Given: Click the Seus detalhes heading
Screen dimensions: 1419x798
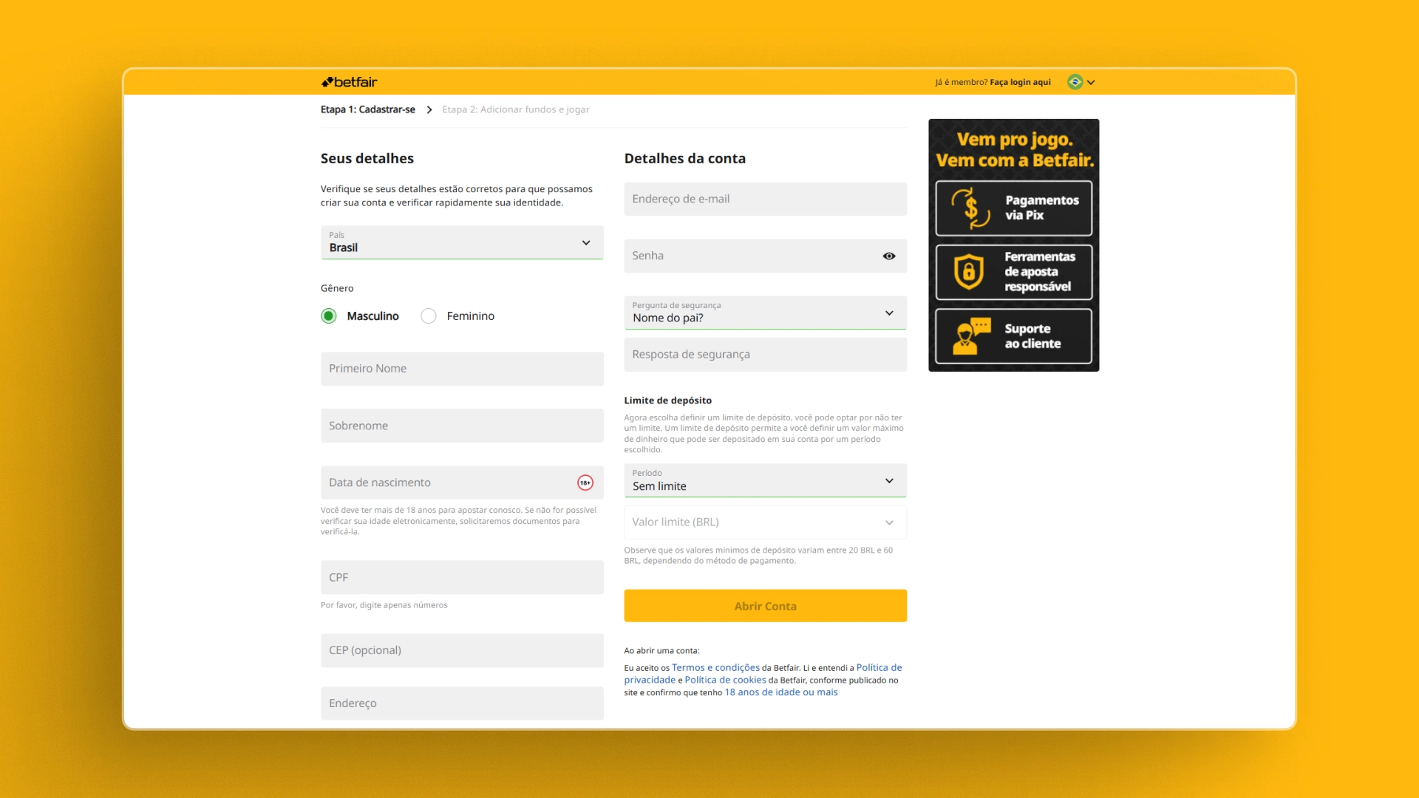Looking at the screenshot, I should 367,158.
